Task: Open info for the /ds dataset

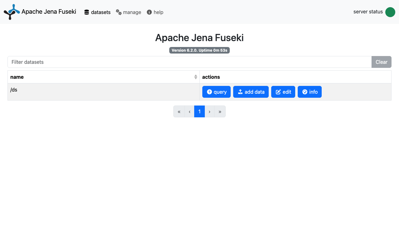Action: (x=310, y=92)
